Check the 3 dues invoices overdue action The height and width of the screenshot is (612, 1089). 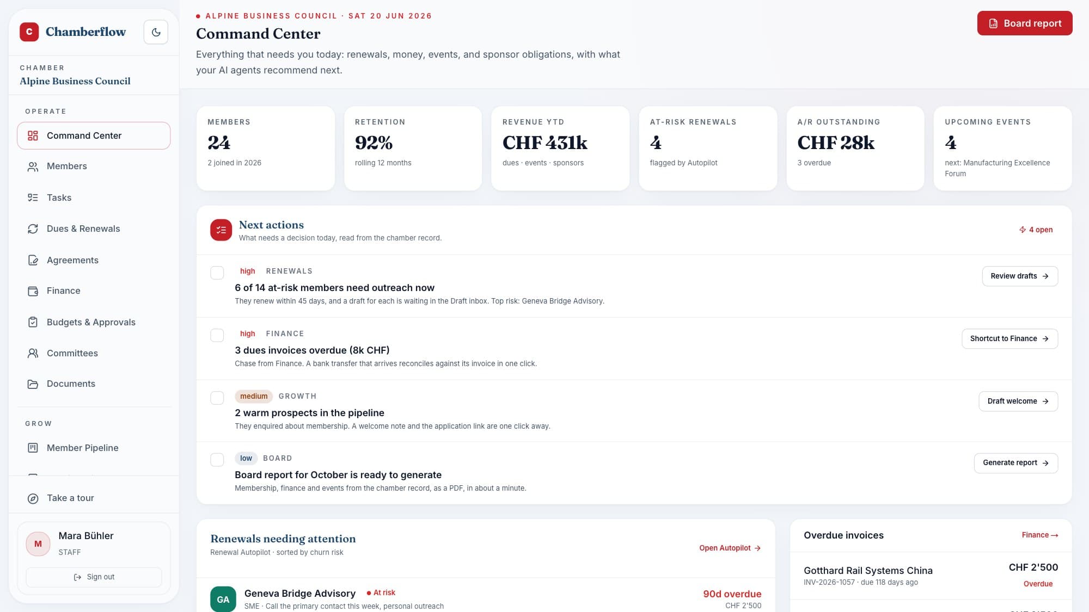[x=217, y=335]
